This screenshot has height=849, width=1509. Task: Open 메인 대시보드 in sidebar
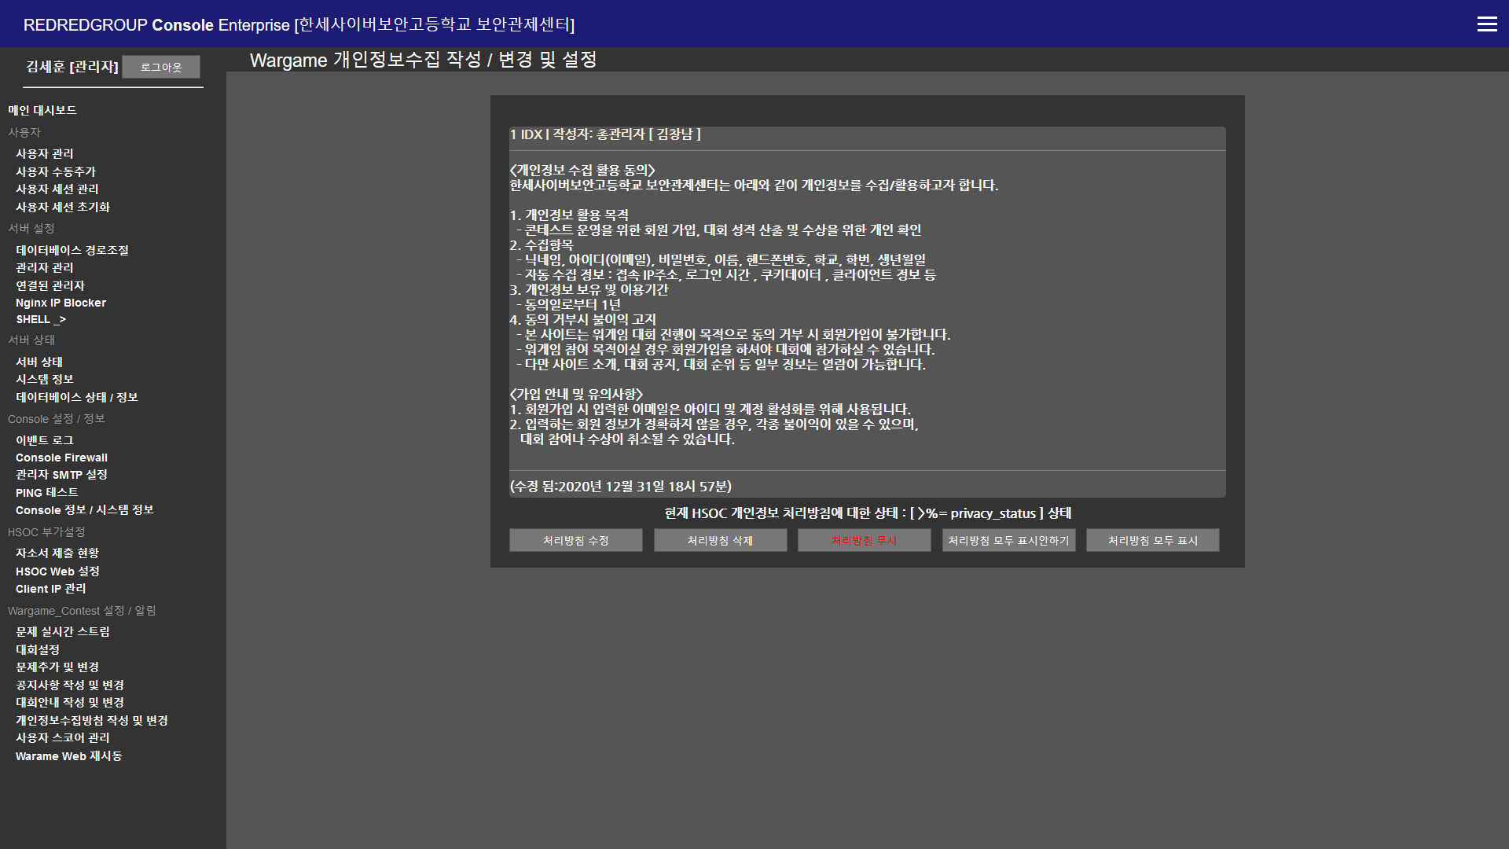(x=42, y=111)
